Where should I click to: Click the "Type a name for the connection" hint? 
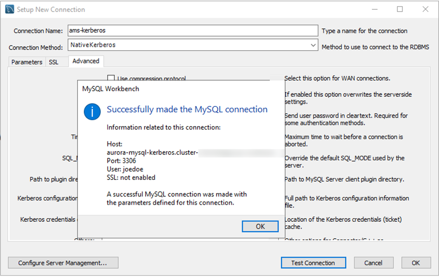[364, 31]
